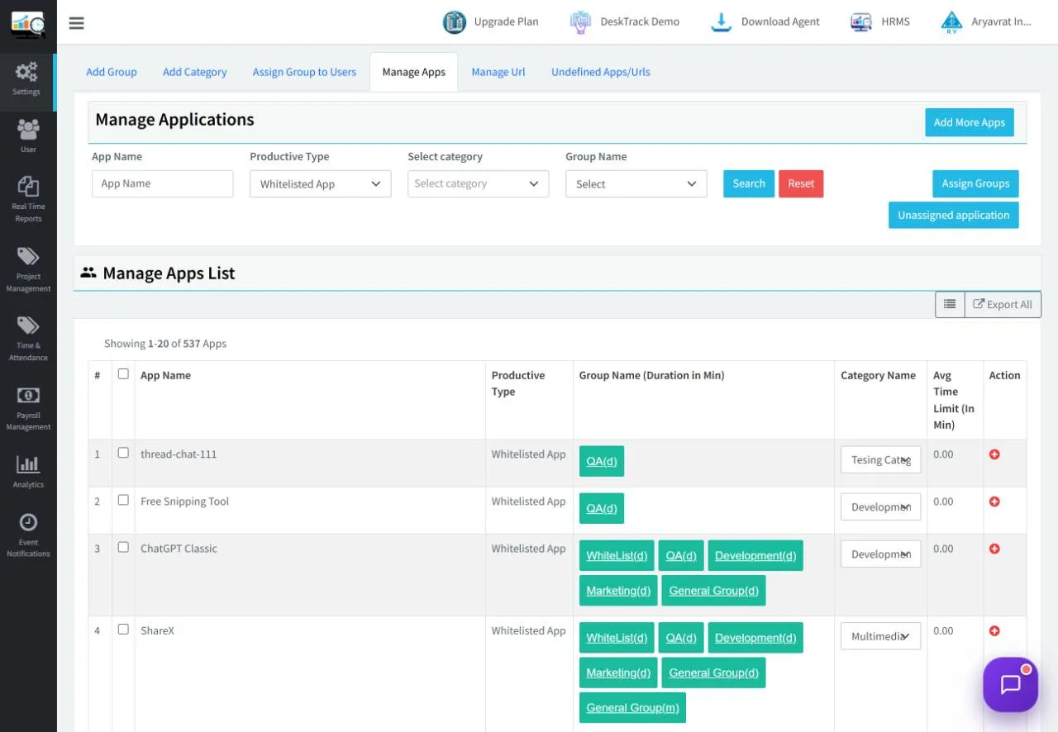1058x732 pixels.
Task: Open Payroll Management in sidebar
Action: pyautogui.click(x=28, y=408)
